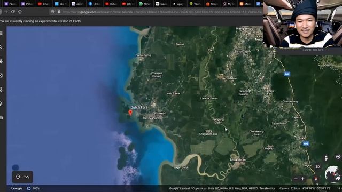Viewport: 342px width, 192px height.
Task: Click the Camera: 128 km status text
Action: coord(289,188)
